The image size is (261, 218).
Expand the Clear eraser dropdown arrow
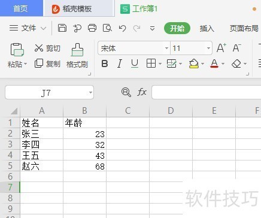245,64
